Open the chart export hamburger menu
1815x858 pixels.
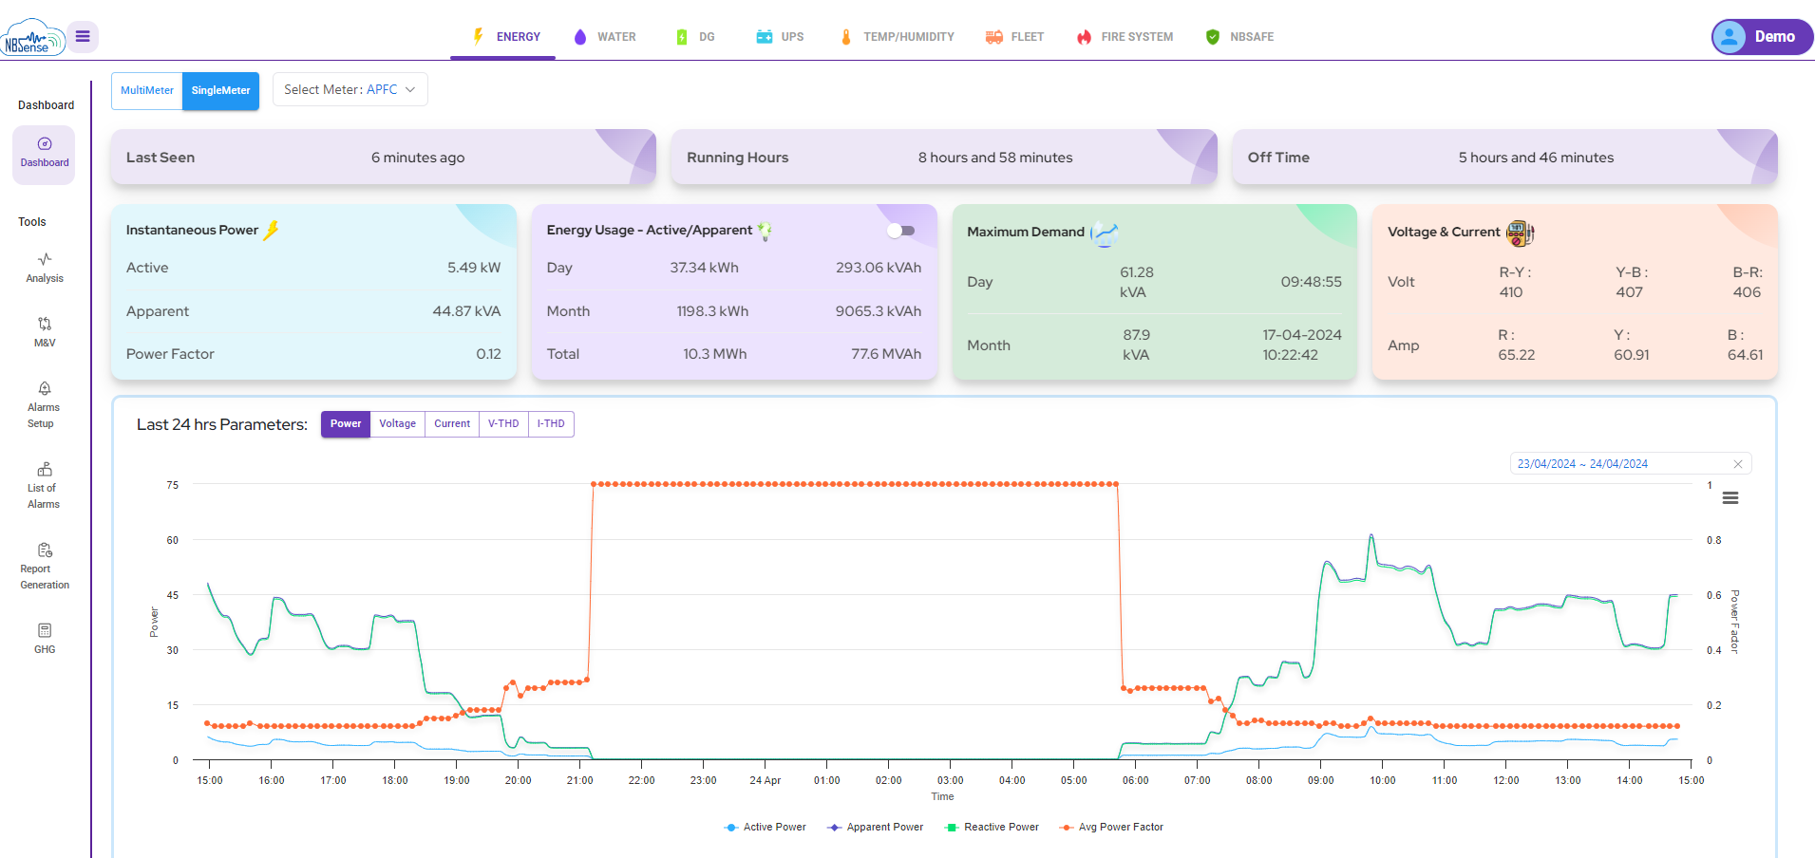(x=1730, y=498)
